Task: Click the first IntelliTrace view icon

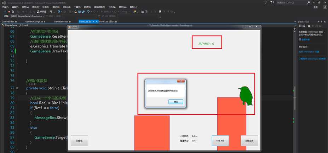Action: pyautogui.click(x=300, y=26)
